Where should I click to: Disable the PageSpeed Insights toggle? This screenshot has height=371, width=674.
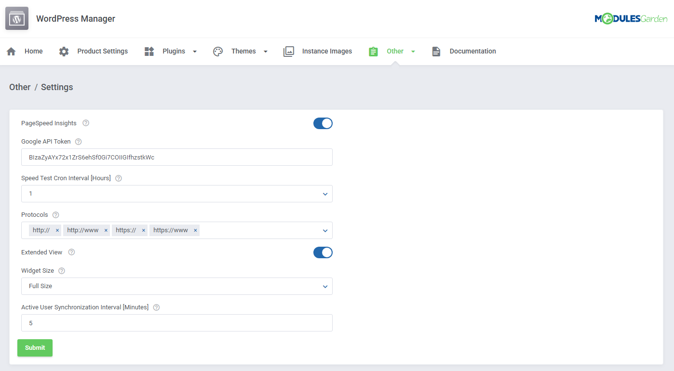(323, 123)
